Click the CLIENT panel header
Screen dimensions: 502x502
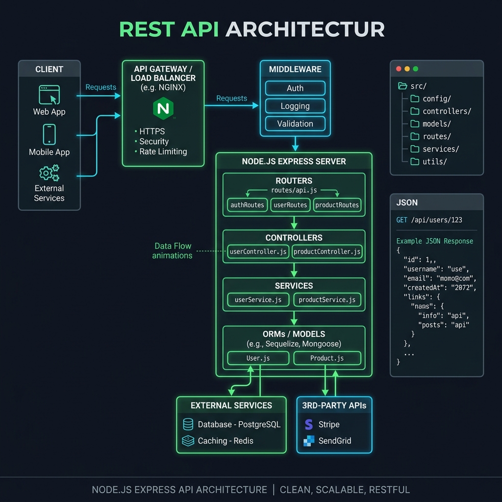(x=50, y=69)
